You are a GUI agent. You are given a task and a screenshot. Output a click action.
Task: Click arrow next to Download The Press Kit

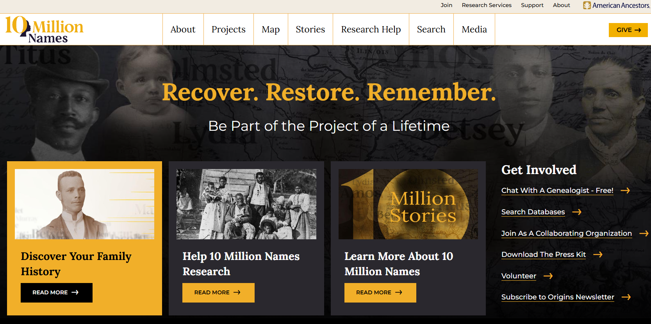[x=598, y=255]
